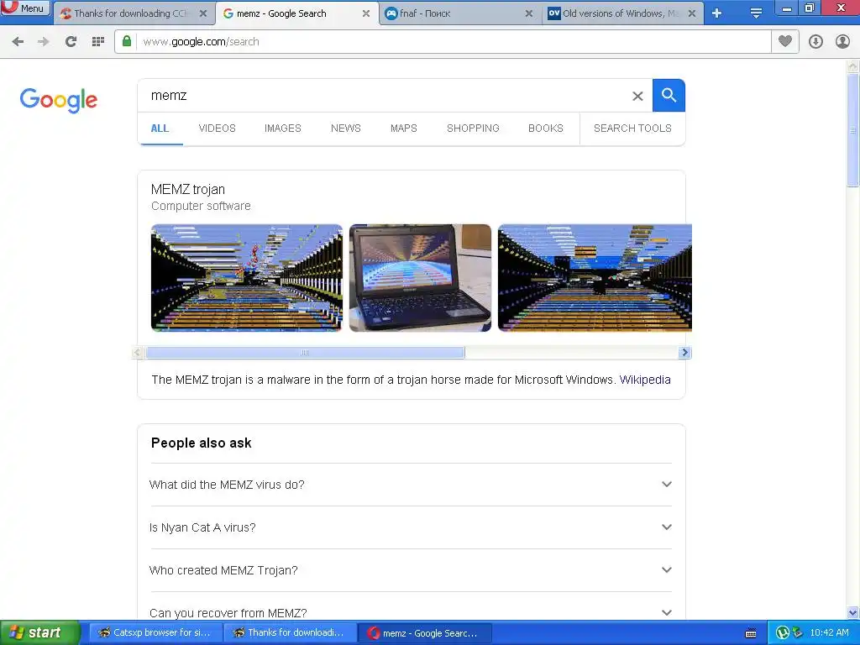Click the 'MEMZ trojan' panel title
Screen dimensions: 860x645
pyautogui.click(x=188, y=189)
